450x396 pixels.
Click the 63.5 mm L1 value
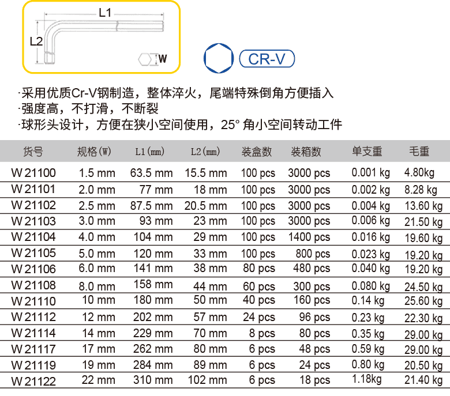(152, 173)
